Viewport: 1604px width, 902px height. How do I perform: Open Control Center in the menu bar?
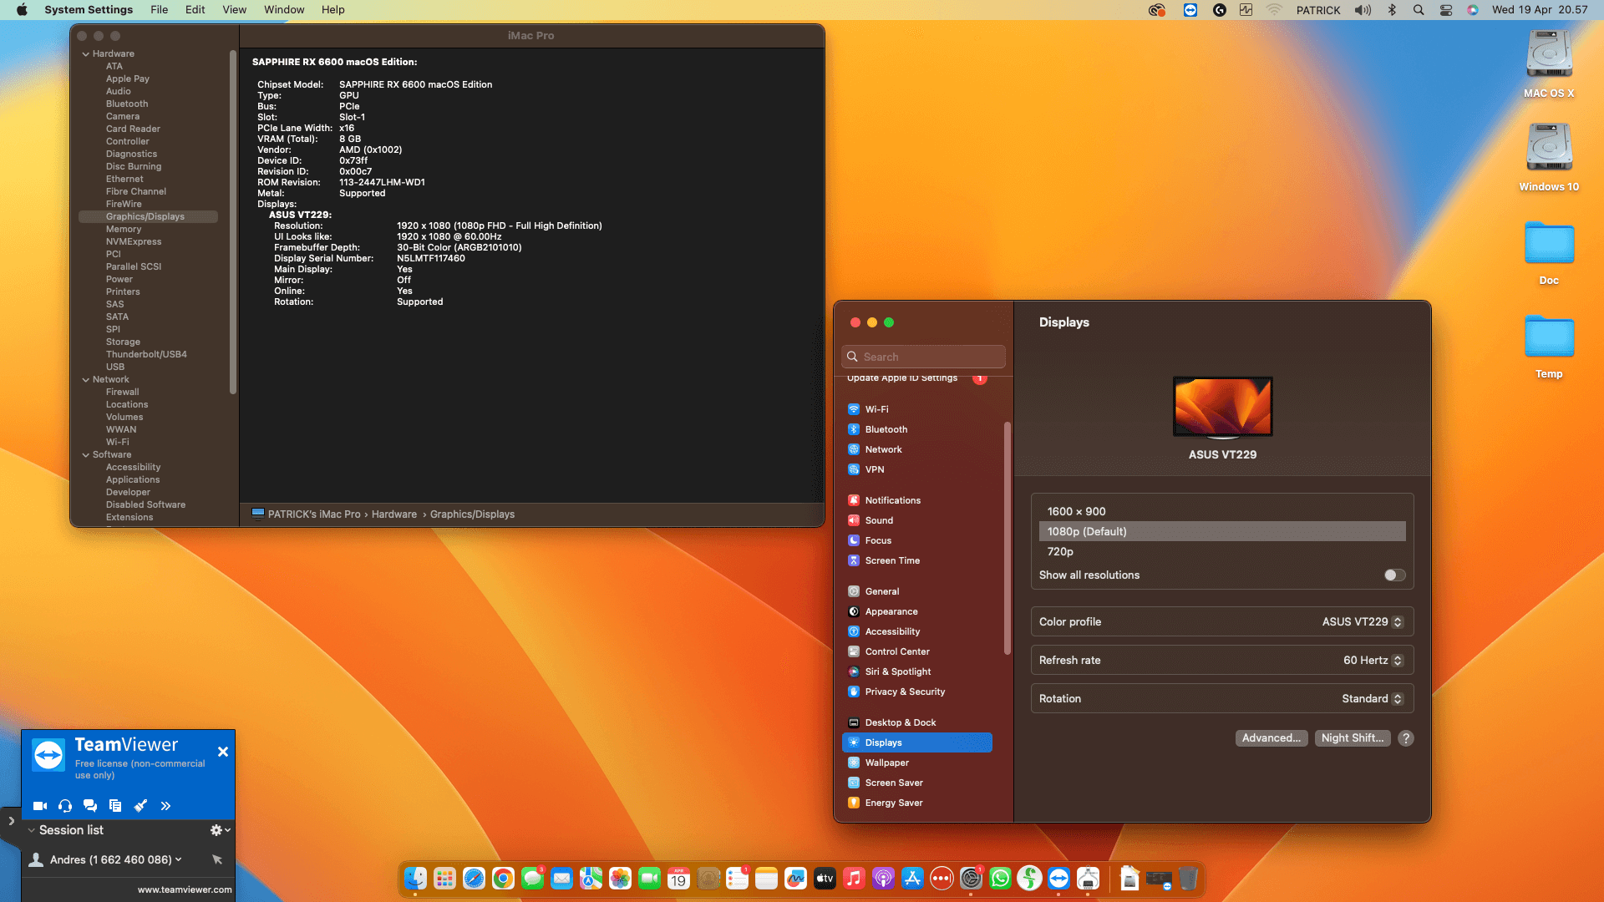point(1446,10)
